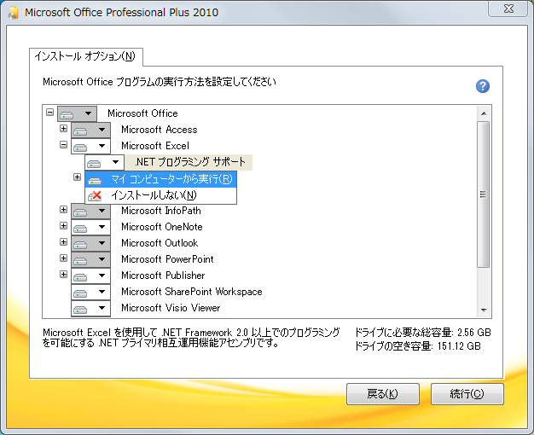Open the install option dropdown for Microsoft InfoPath
534x435 pixels.
[x=91, y=212]
